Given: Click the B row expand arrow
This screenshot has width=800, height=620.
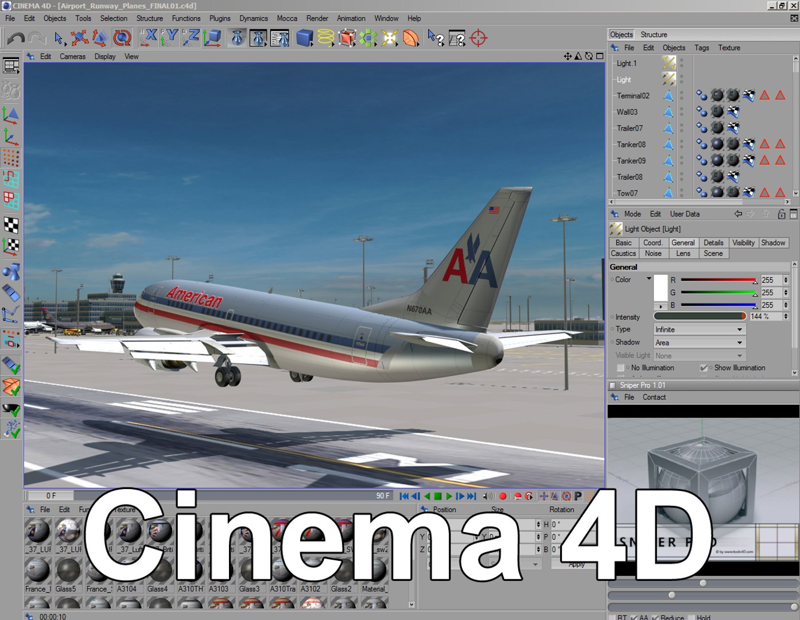Looking at the screenshot, I should click(x=661, y=306).
